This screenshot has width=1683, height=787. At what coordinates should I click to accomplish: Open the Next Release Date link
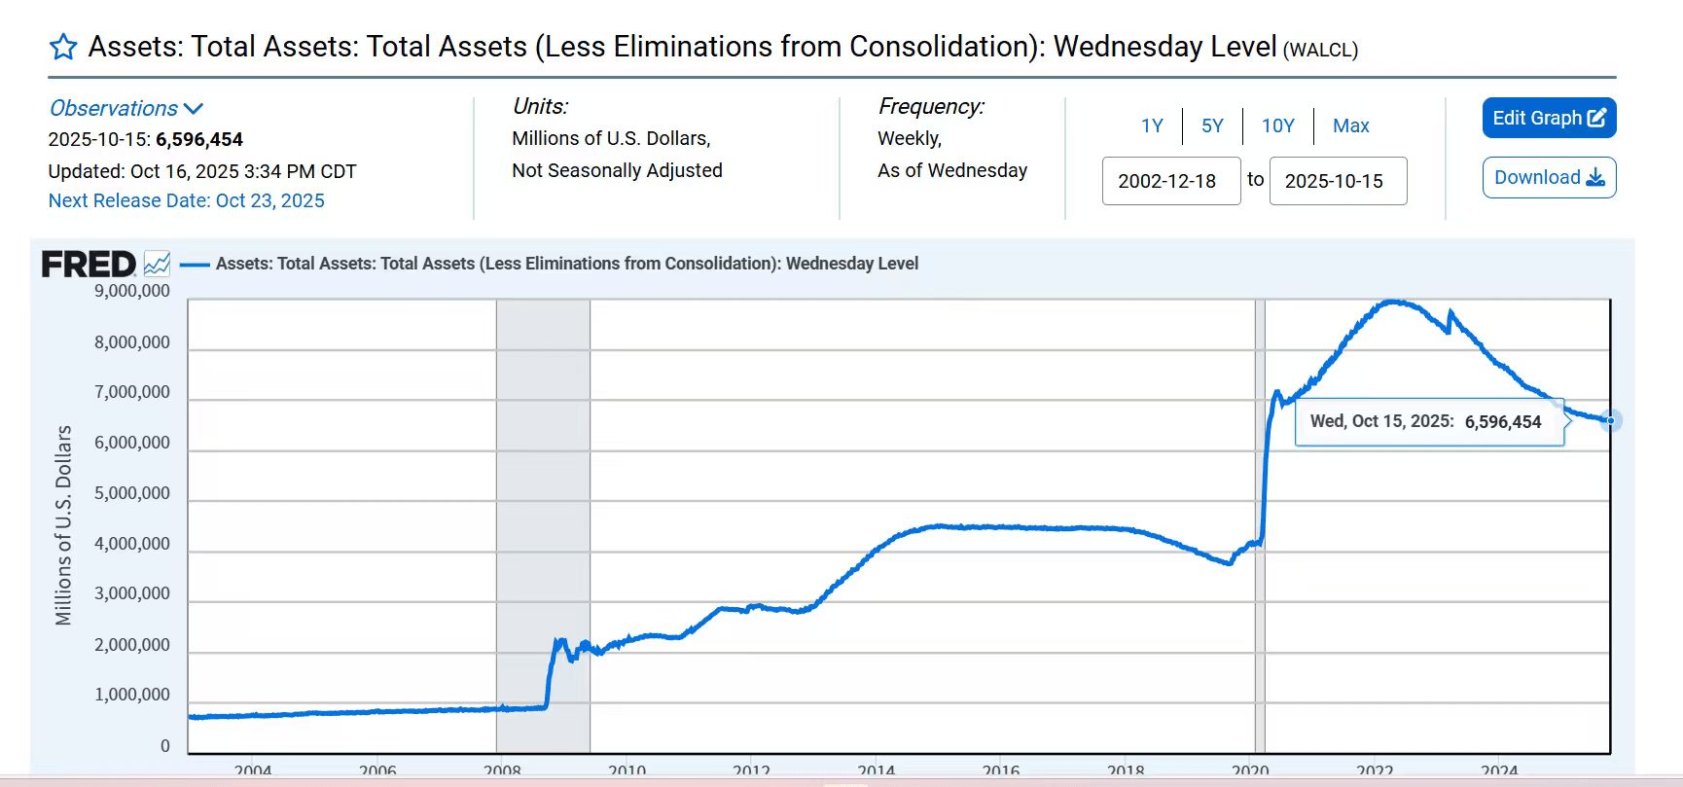pos(187,200)
